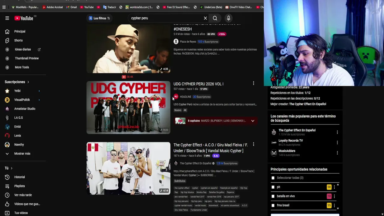Open options for MusicAdders channel row
Screen dimensions: 384x216
pyautogui.click(x=337, y=153)
